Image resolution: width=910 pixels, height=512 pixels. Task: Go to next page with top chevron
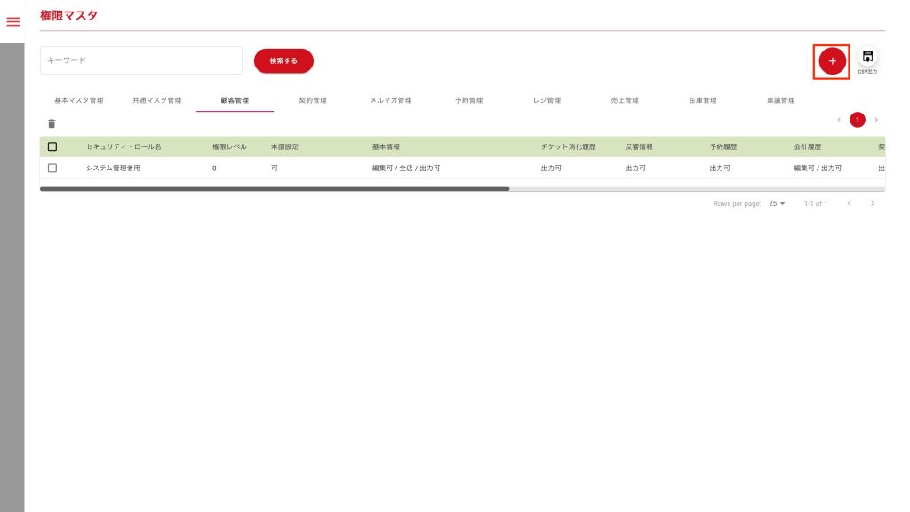(x=876, y=120)
